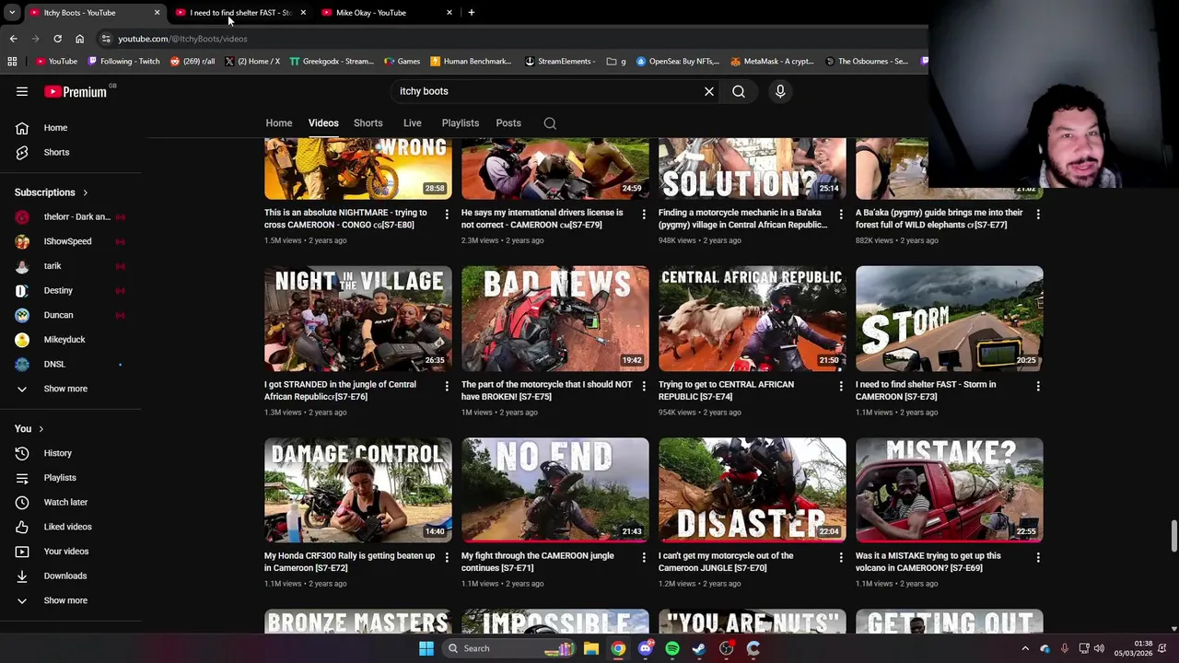This screenshot has width=1179, height=663.
Task: Open a new browser tab
Action: [x=471, y=13]
